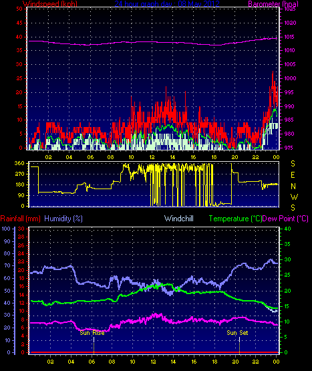Click the 270 wind direction axis label

(x=19, y=174)
